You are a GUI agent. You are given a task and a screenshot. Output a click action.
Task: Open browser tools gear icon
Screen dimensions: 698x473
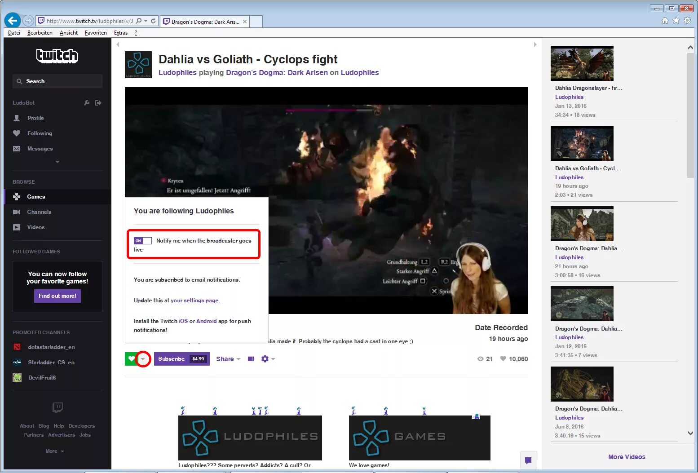[687, 21]
